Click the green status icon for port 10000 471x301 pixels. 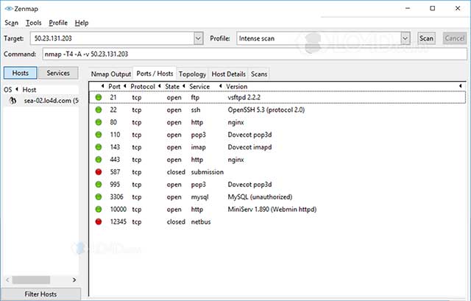coord(98,210)
